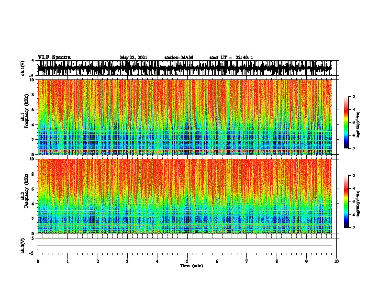Click the ch.2 spectrogram color scale bar
Viewport: 379px width, 293px height.
(346, 202)
